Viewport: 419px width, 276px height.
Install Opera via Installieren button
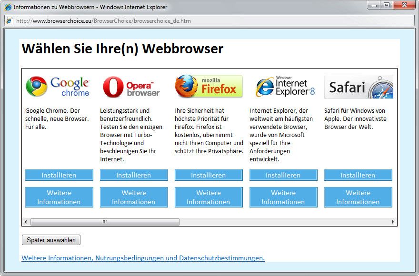coord(134,175)
